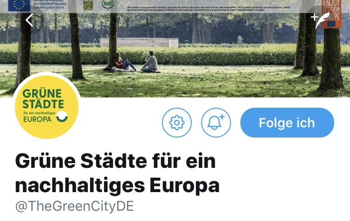Tap the couple sitting under the tree

(x=136, y=62)
